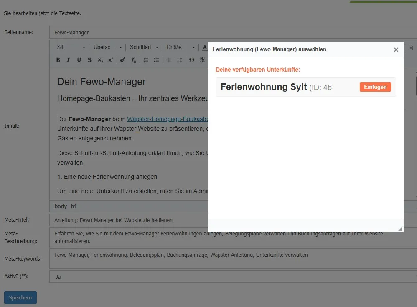Click the Seitenname input field
The width and height of the screenshot is (417, 307).
pyautogui.click(x=233, y=32)
